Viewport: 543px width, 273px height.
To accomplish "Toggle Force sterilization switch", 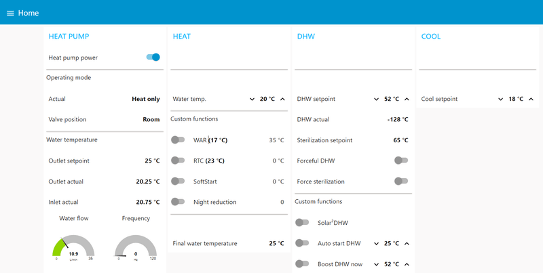I will click(x=401, y=182).
